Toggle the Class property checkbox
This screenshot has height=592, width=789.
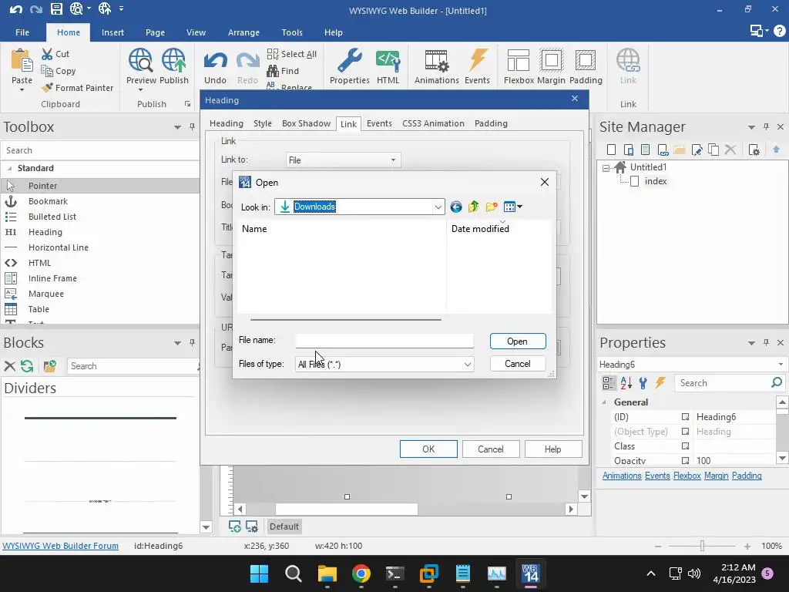coord(685,446)
